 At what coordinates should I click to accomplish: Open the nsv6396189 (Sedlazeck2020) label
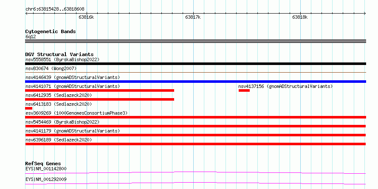tap(59, 140)
